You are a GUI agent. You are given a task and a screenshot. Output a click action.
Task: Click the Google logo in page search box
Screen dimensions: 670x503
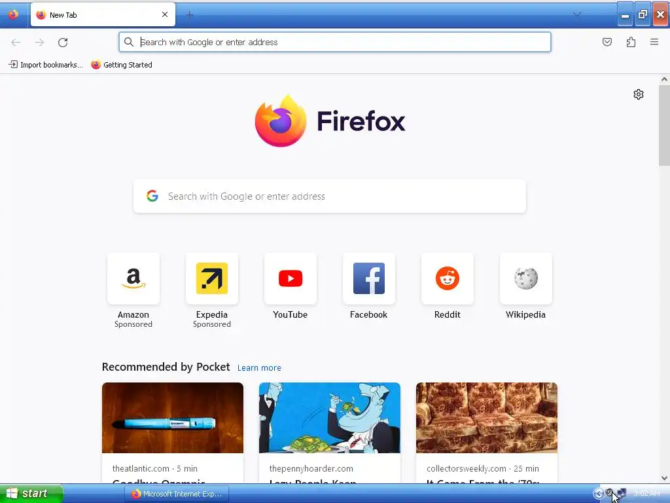click(x=152, y=196)
